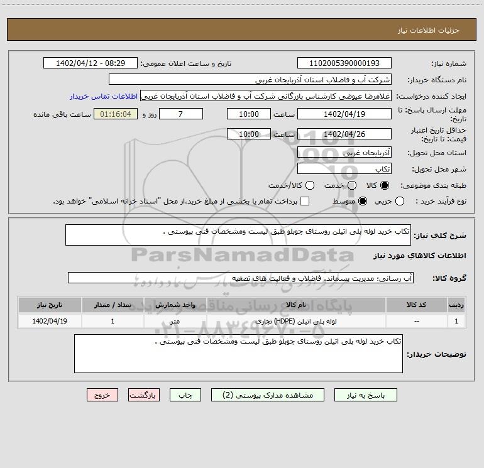Viewport: 484px width, 468px height.
Task: Click the شرح کلی نیاز description box
Action: click(x=238, y=235)
